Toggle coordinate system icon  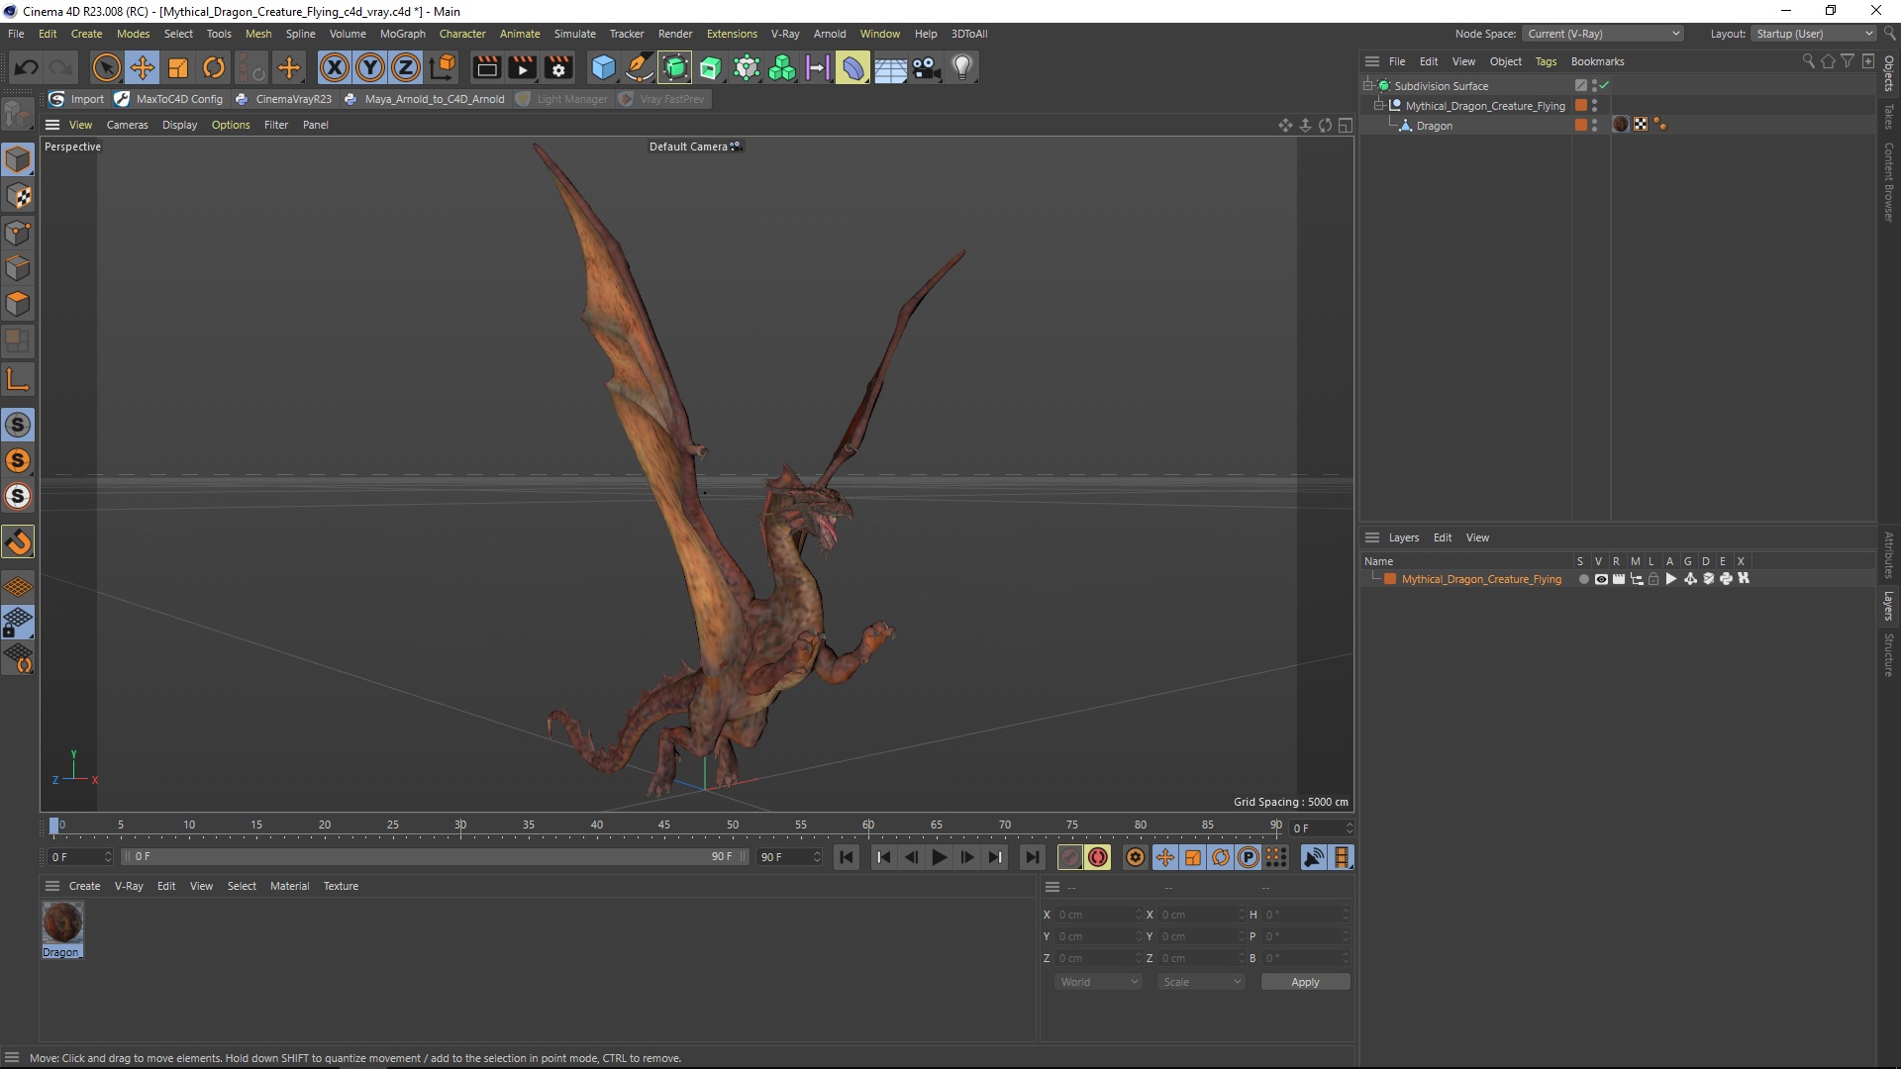tap(444, 67)
